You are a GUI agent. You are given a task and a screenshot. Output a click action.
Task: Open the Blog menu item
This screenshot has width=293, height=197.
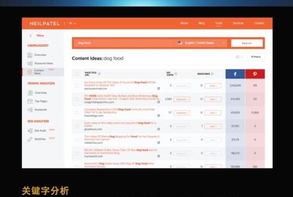click(201, 23)
